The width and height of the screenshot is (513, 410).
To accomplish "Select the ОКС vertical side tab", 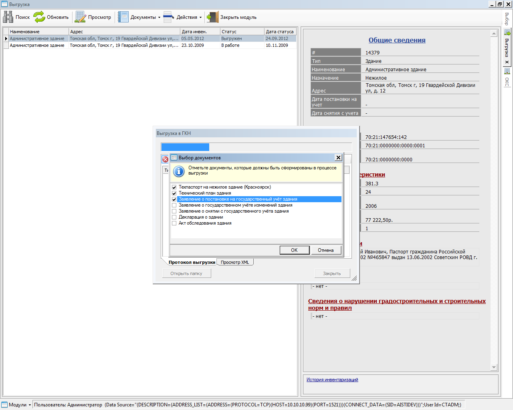I will (x=507, y=78).
